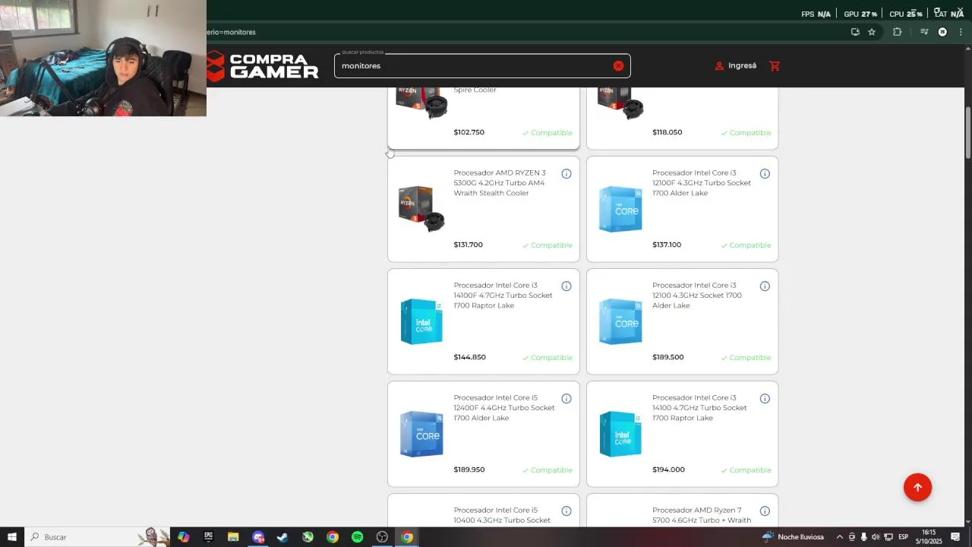Open Steam from the taskbar
Screen dimensions: 972x547
pyautogui.click(x=282, y=537)
